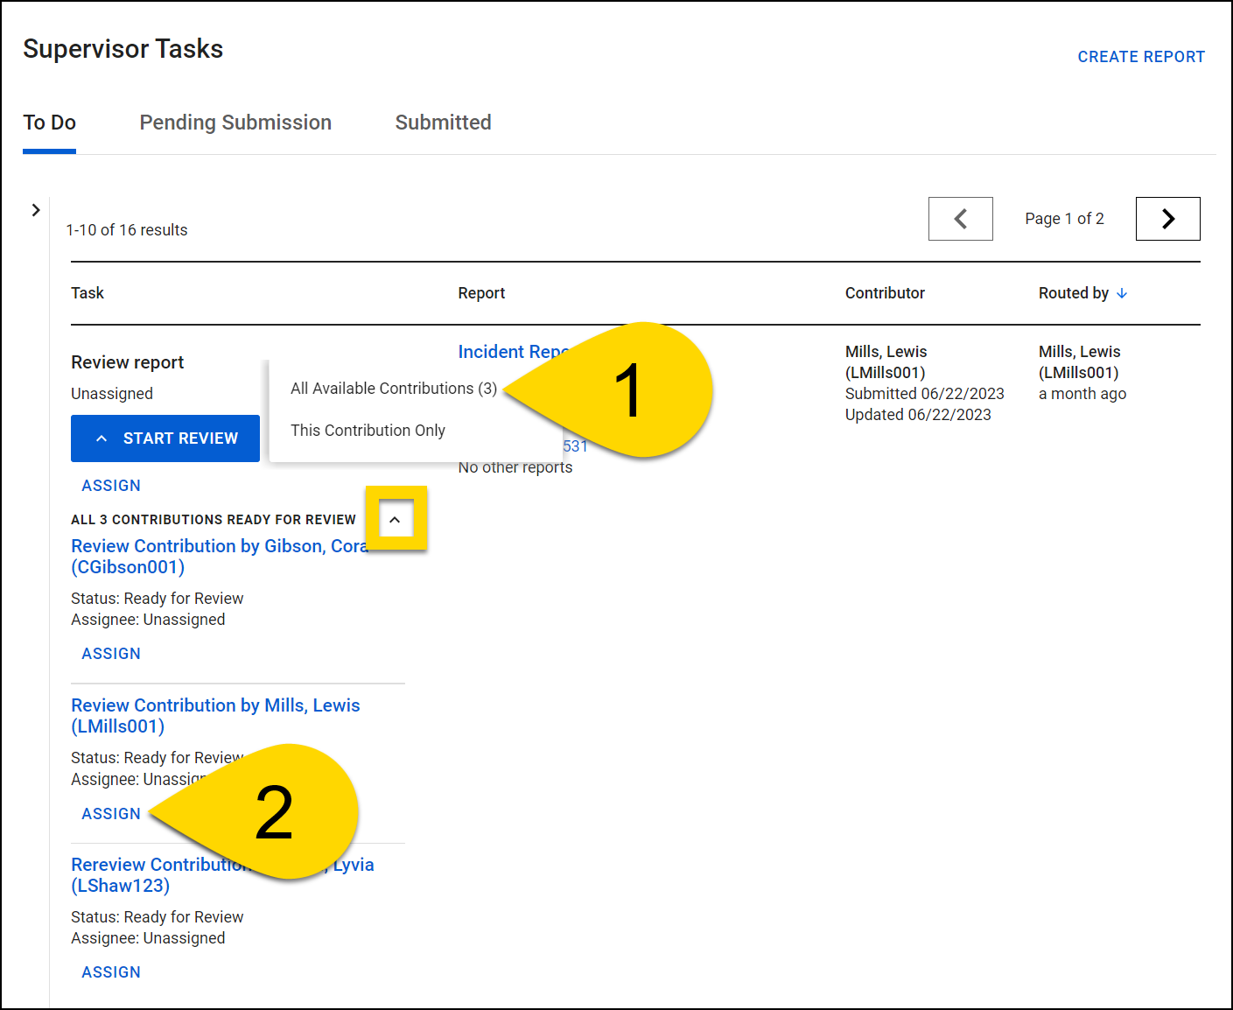Click CREATE REPORT in the top right
This screenshot has height=1010, width=1233.
(x=1141, y=56)
